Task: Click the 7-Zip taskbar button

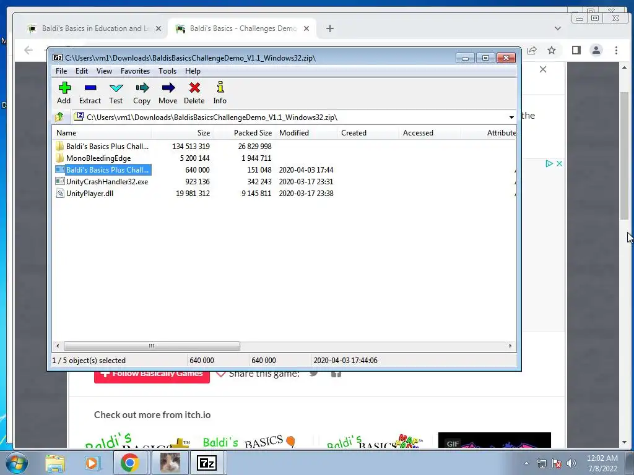Action: click(x=207, y=463)
